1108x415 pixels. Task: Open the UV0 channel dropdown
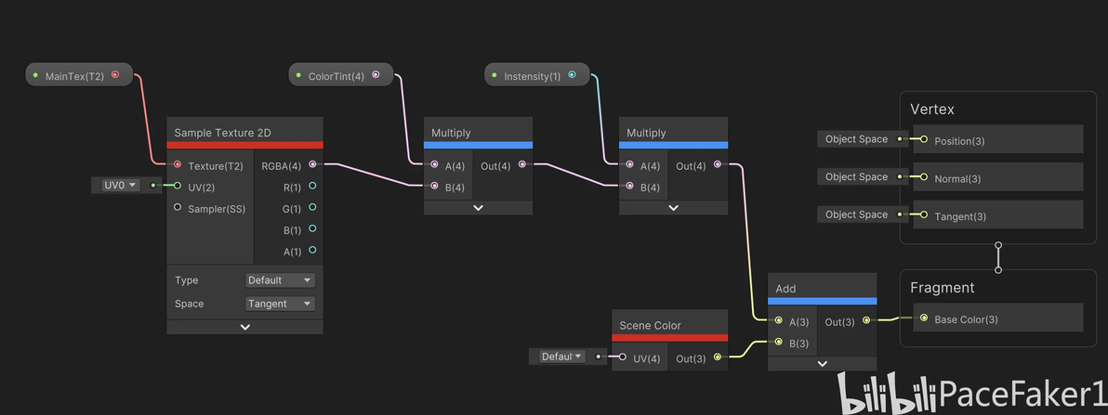122,185
